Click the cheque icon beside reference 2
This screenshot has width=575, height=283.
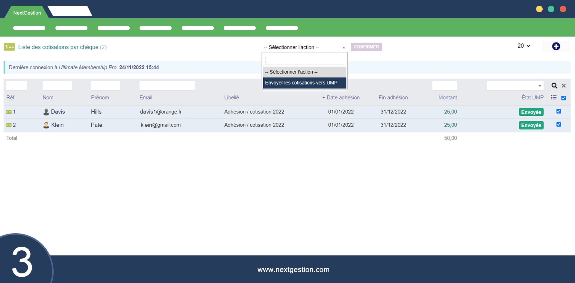pyautogui.click(x=9, y=125)
